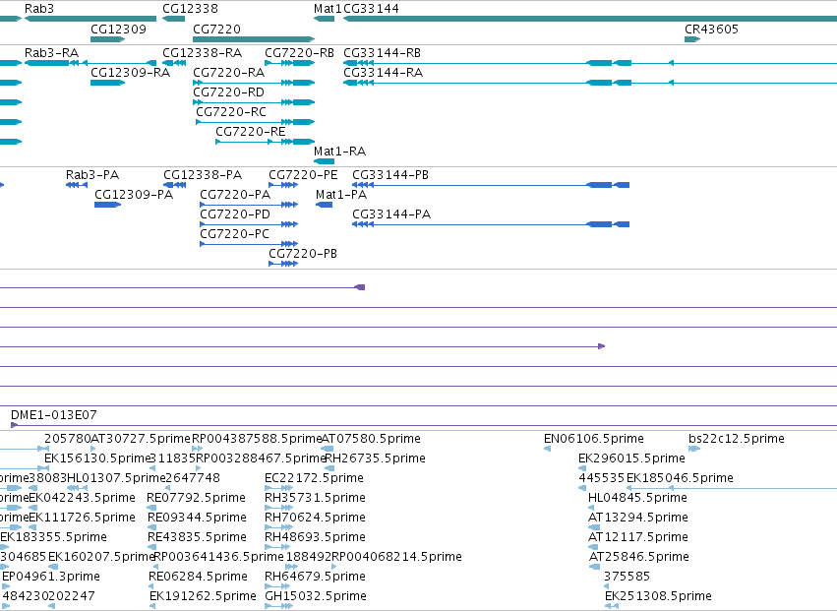Open the Mat1-RA transcript label

tap(340, 152)
